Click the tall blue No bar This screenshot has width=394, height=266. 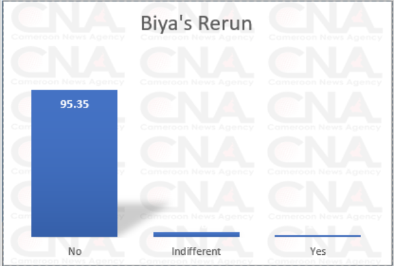point(74,163)
